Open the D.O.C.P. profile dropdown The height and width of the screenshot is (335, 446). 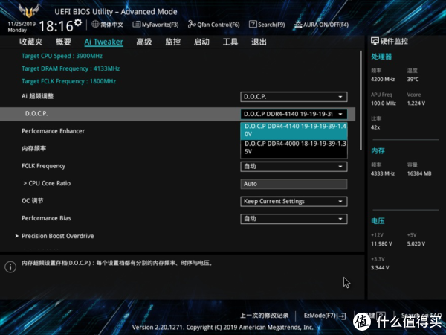click(294, 114)
